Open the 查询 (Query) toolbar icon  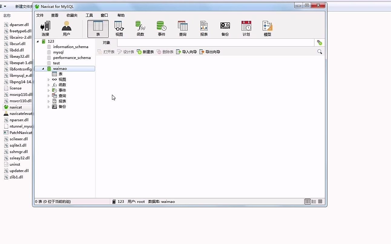click(183, 29)
